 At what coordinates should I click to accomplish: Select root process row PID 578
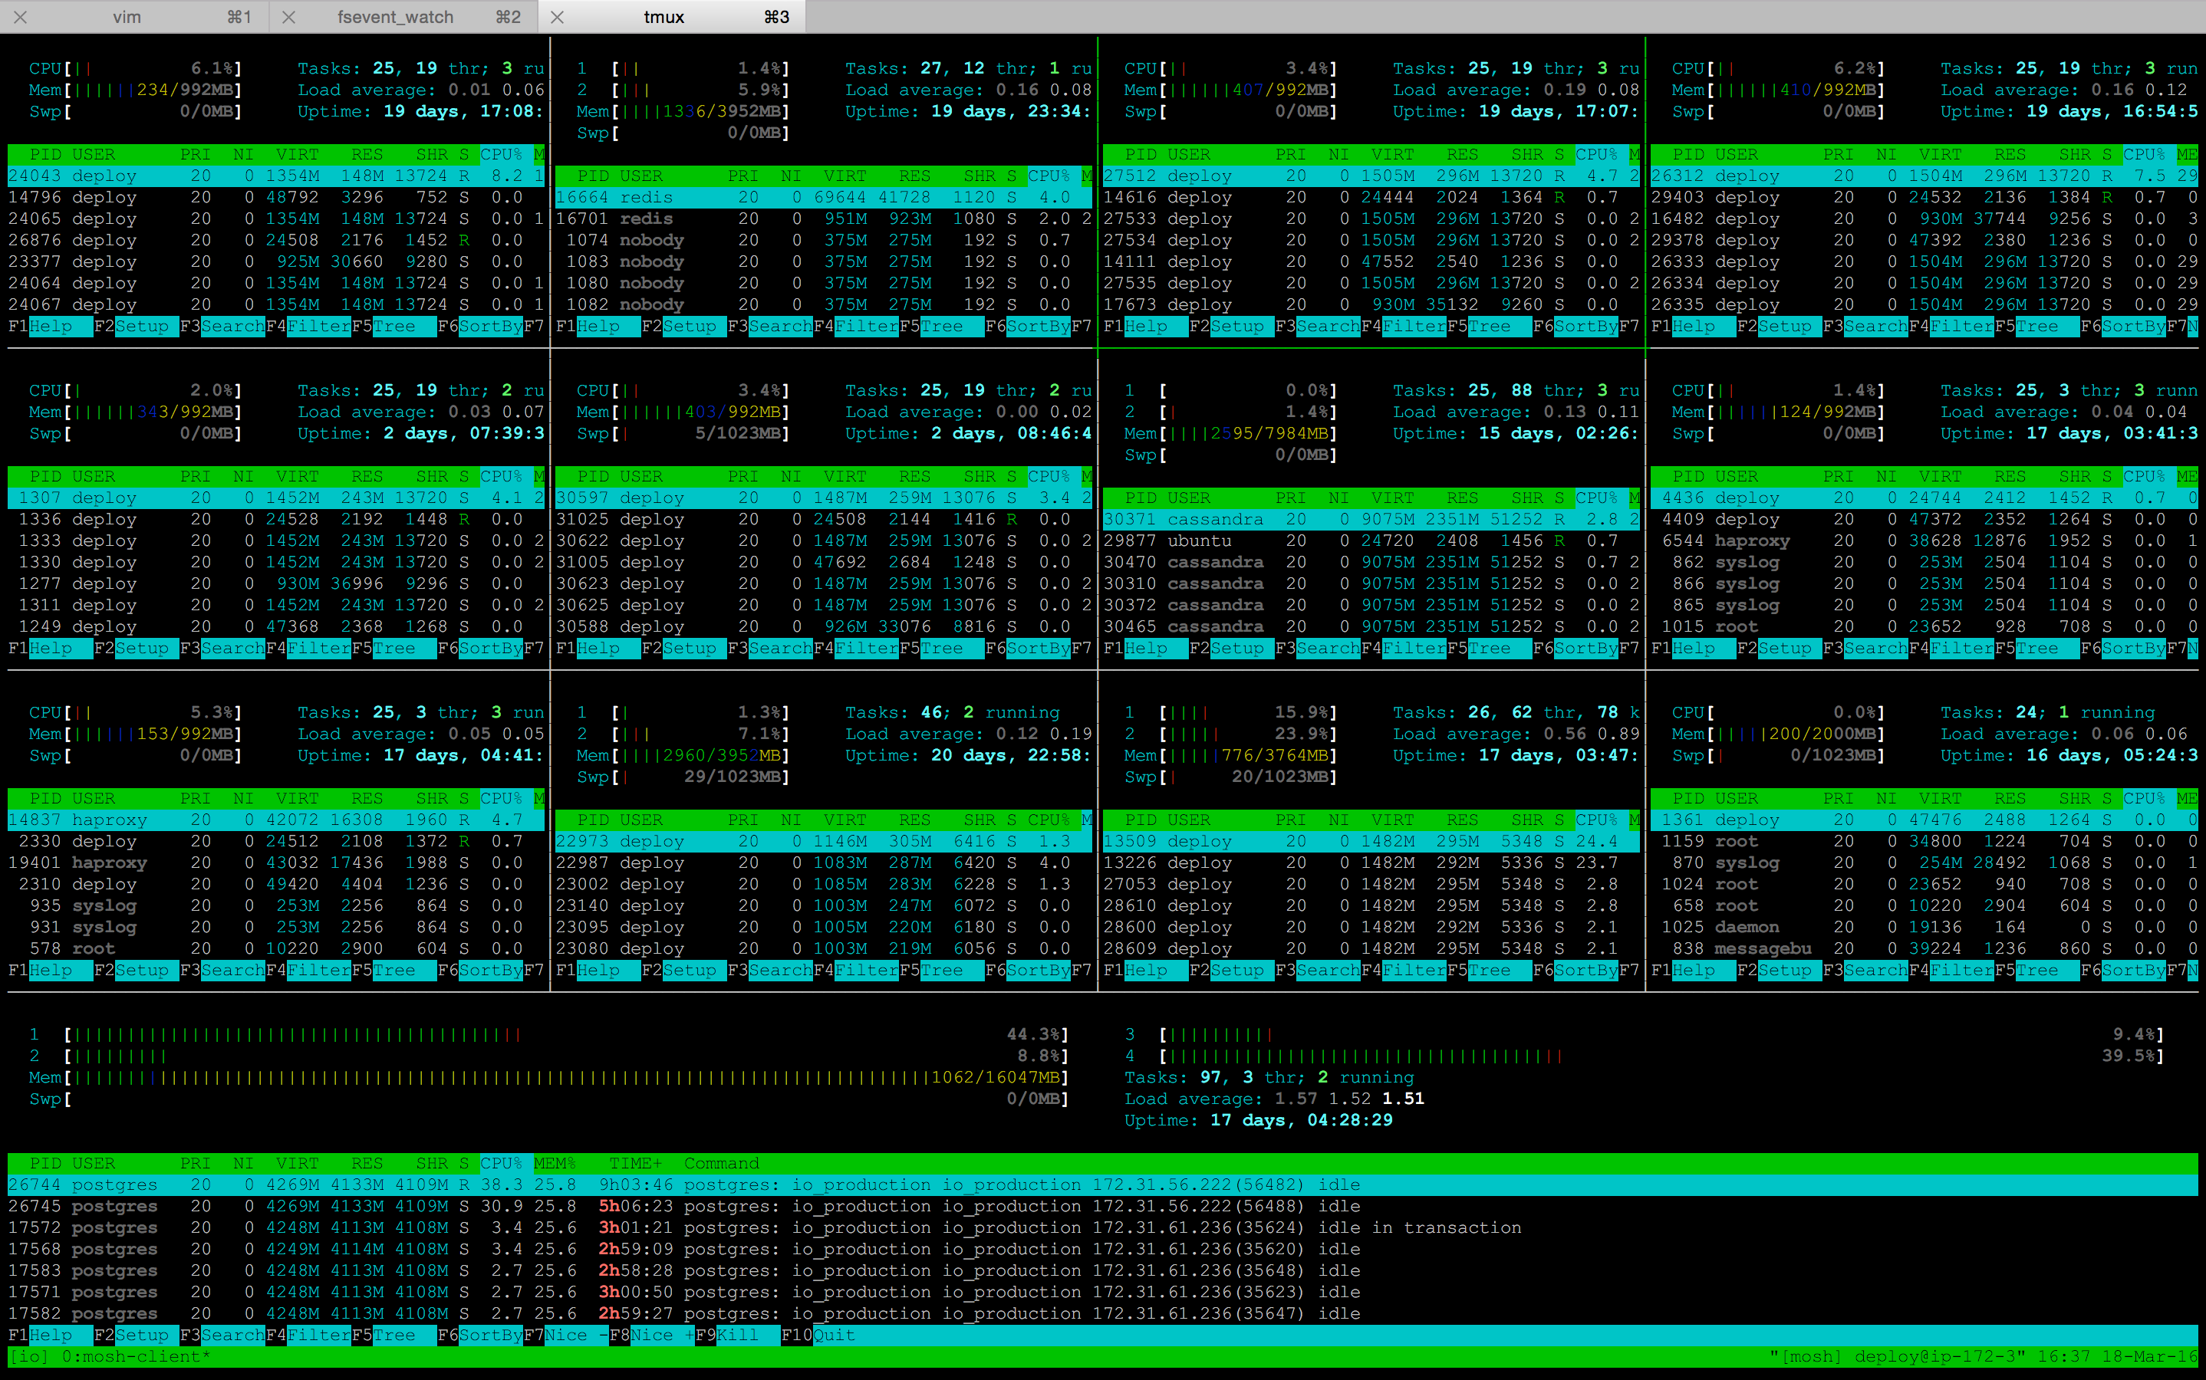point(276,948)
